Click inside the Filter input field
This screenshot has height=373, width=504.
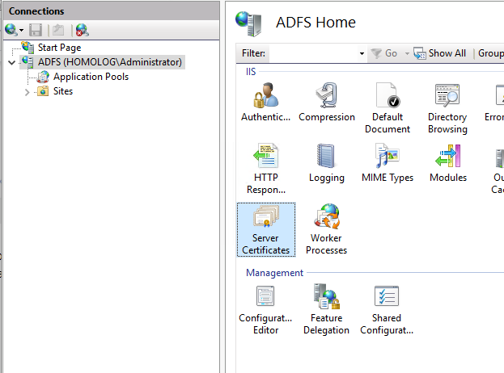(313, 53)
